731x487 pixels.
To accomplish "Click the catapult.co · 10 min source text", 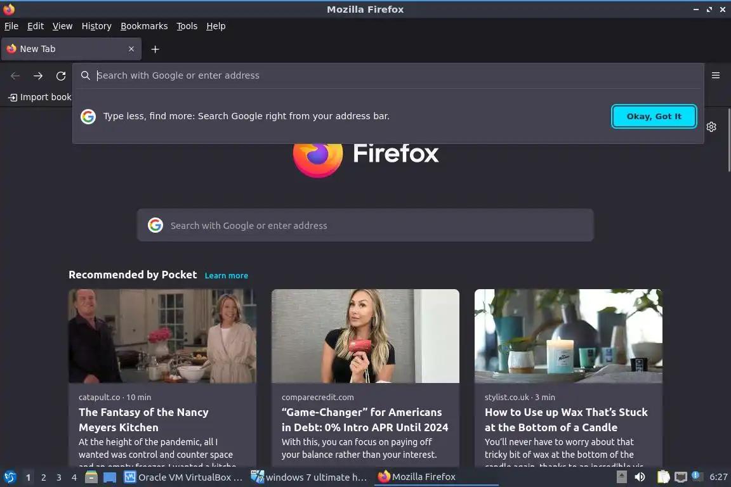I will [115, 397].
